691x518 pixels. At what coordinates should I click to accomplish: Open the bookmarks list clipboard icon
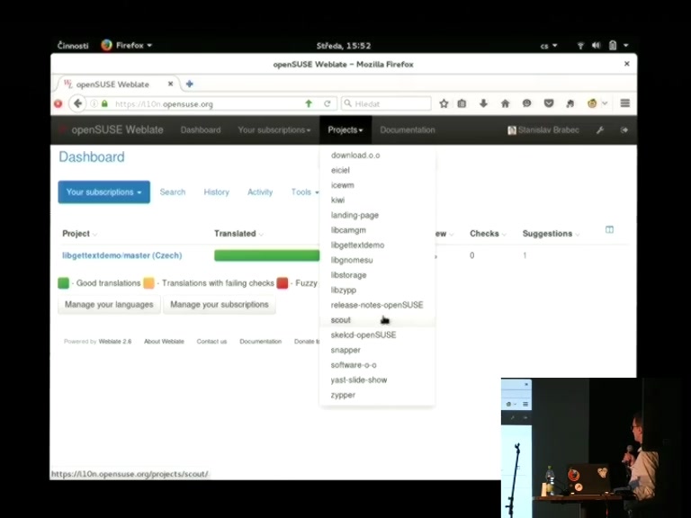(x=462, y=103)
